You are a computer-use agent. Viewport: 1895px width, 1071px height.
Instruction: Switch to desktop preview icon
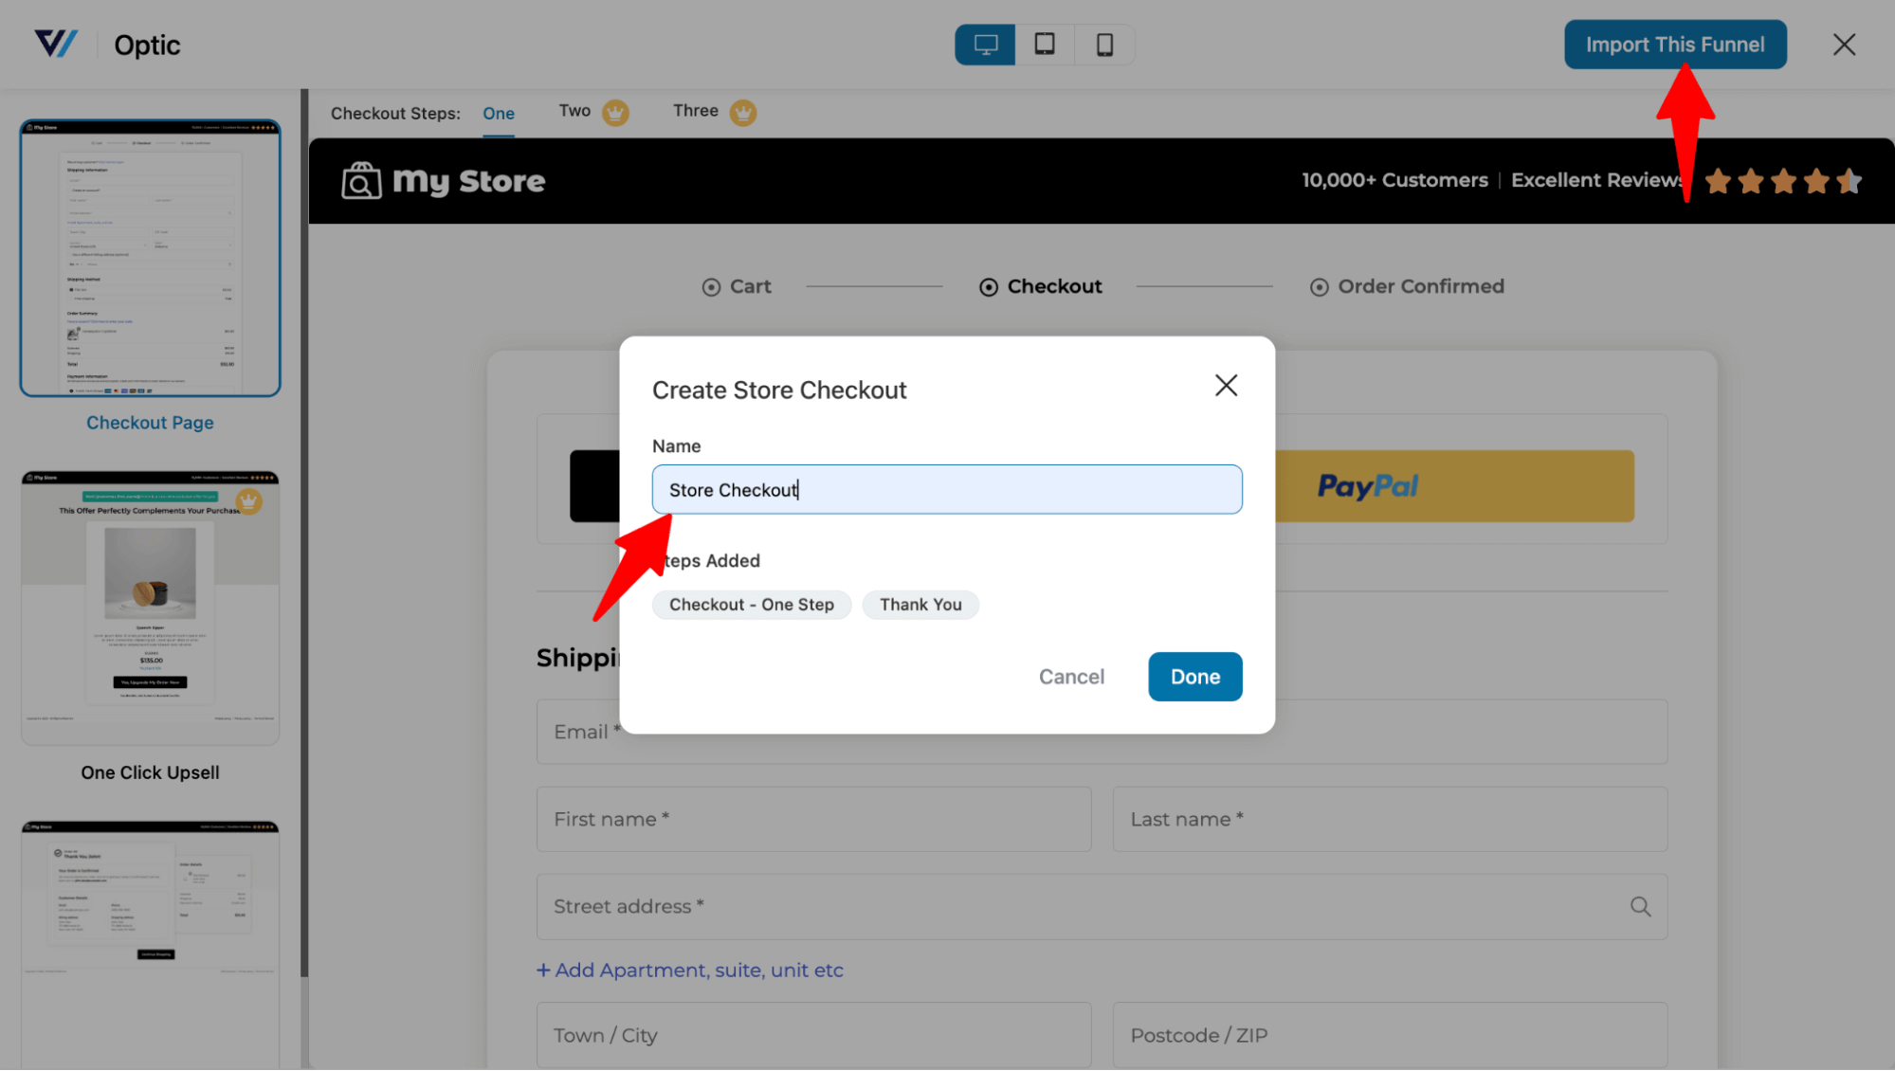[985, 45]
